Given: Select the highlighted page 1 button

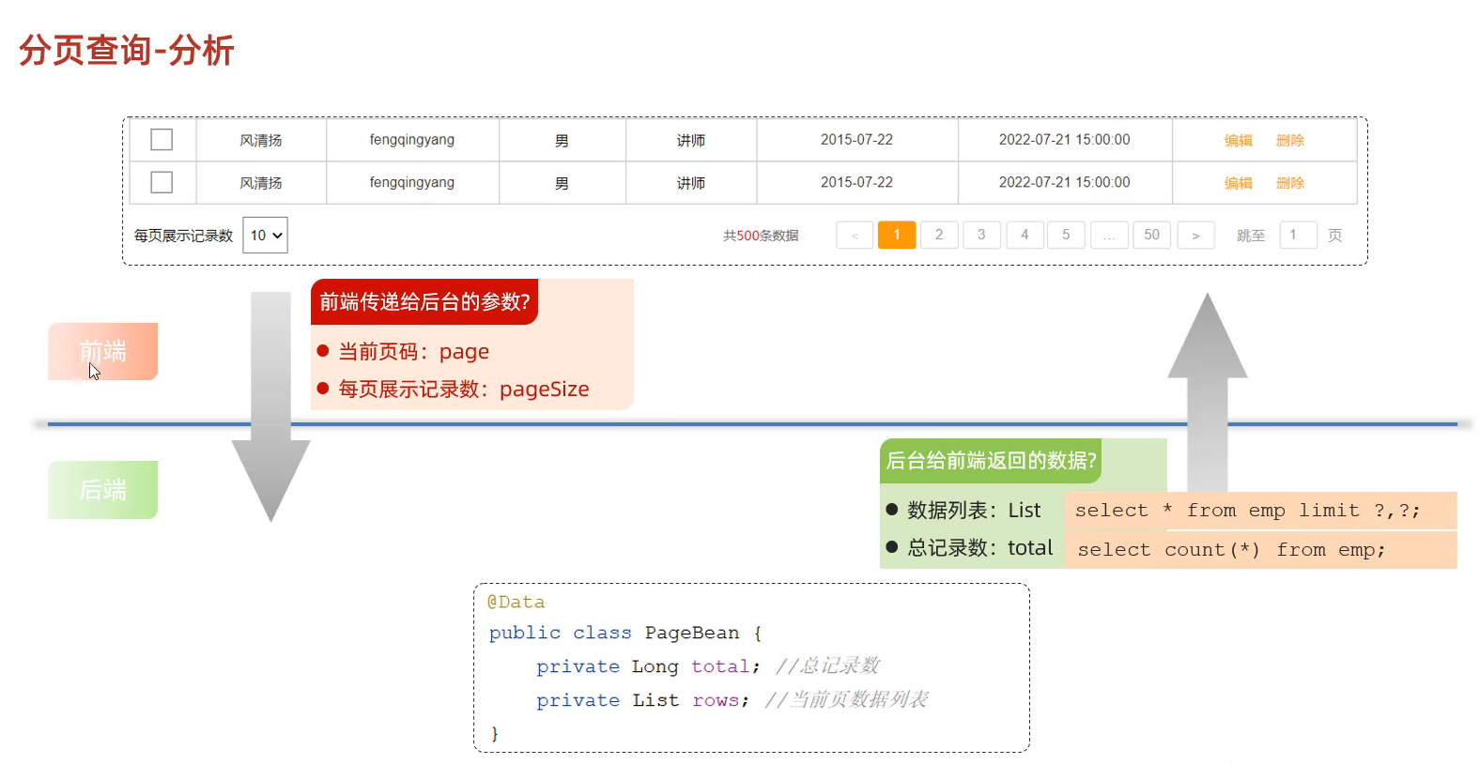Looking at the screenshot, I should click(897, 235).
